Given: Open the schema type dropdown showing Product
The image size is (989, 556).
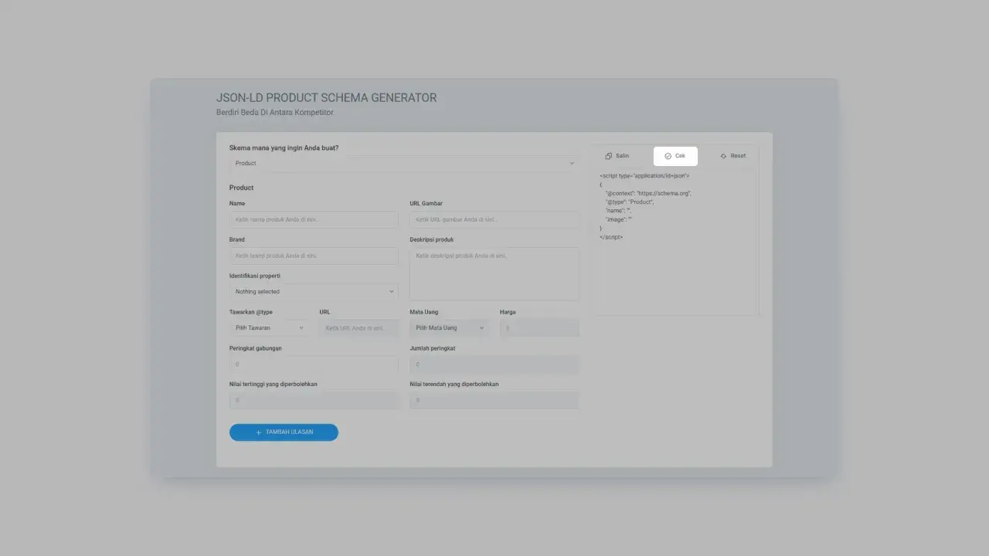Looking at the screenshot, I should (x=404, y=164).
